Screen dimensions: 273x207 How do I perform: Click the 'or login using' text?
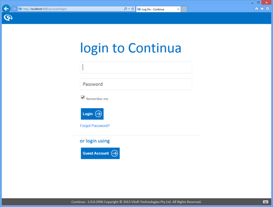(95, 141)
